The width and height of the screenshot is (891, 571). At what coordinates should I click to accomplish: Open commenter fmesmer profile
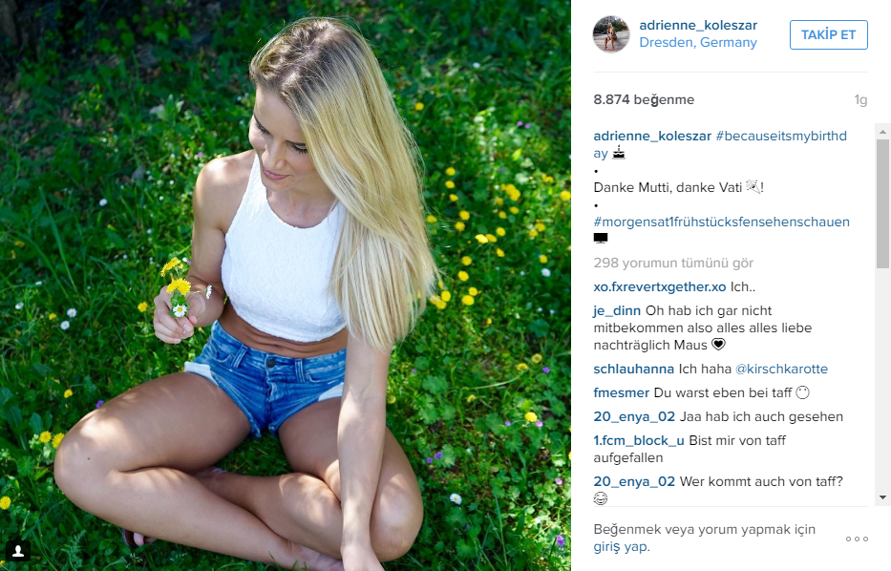[621, 392]
